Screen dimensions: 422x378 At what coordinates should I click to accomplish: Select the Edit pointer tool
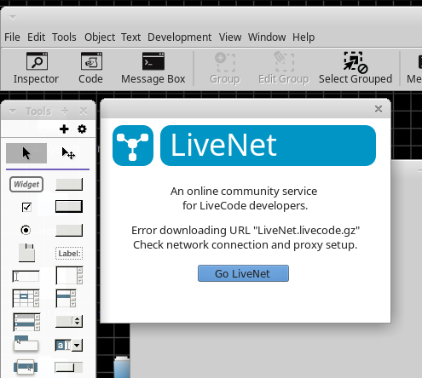click(x=68, y=153)
